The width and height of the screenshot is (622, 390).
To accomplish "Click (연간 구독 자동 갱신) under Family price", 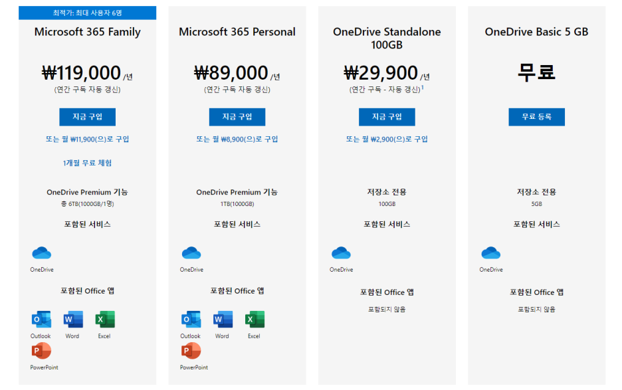I will coord(87,90).
